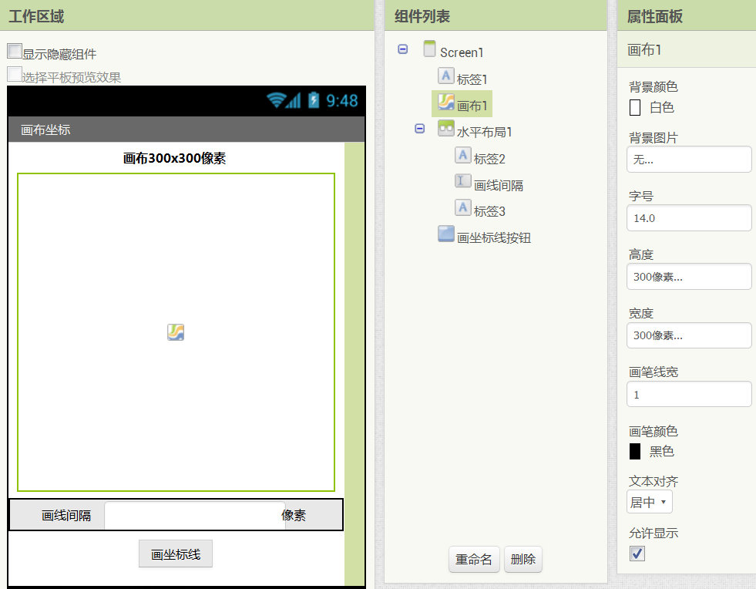Click the 画布坐标 title bar in preview
The width and height of the screenshot is (756, 589).
point(186,130)
